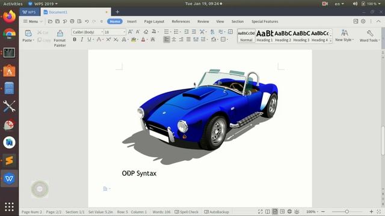Print the document via printer icon
The height and width of the screenshot is (216, 385).
pyautogui.click(x=72, y=22)
